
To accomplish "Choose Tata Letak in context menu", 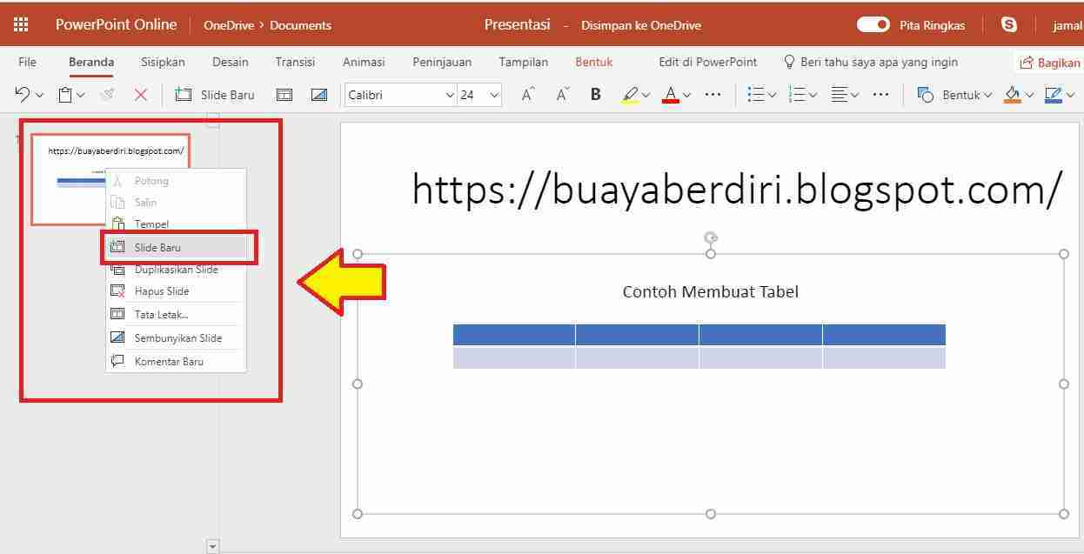I will click(x=177, y=314).
